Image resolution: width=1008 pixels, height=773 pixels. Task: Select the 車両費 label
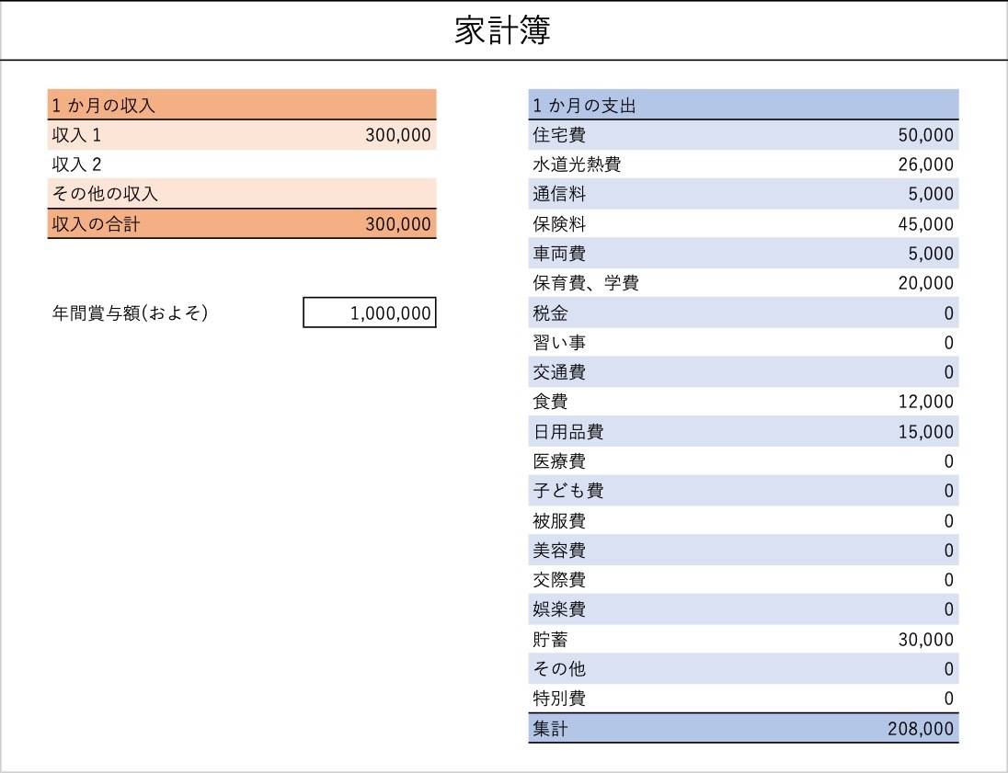(x=559, y=254)
